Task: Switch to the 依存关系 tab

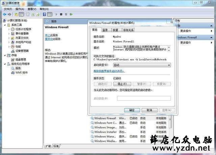Action: pyautogui.click(x=128, y=30)
